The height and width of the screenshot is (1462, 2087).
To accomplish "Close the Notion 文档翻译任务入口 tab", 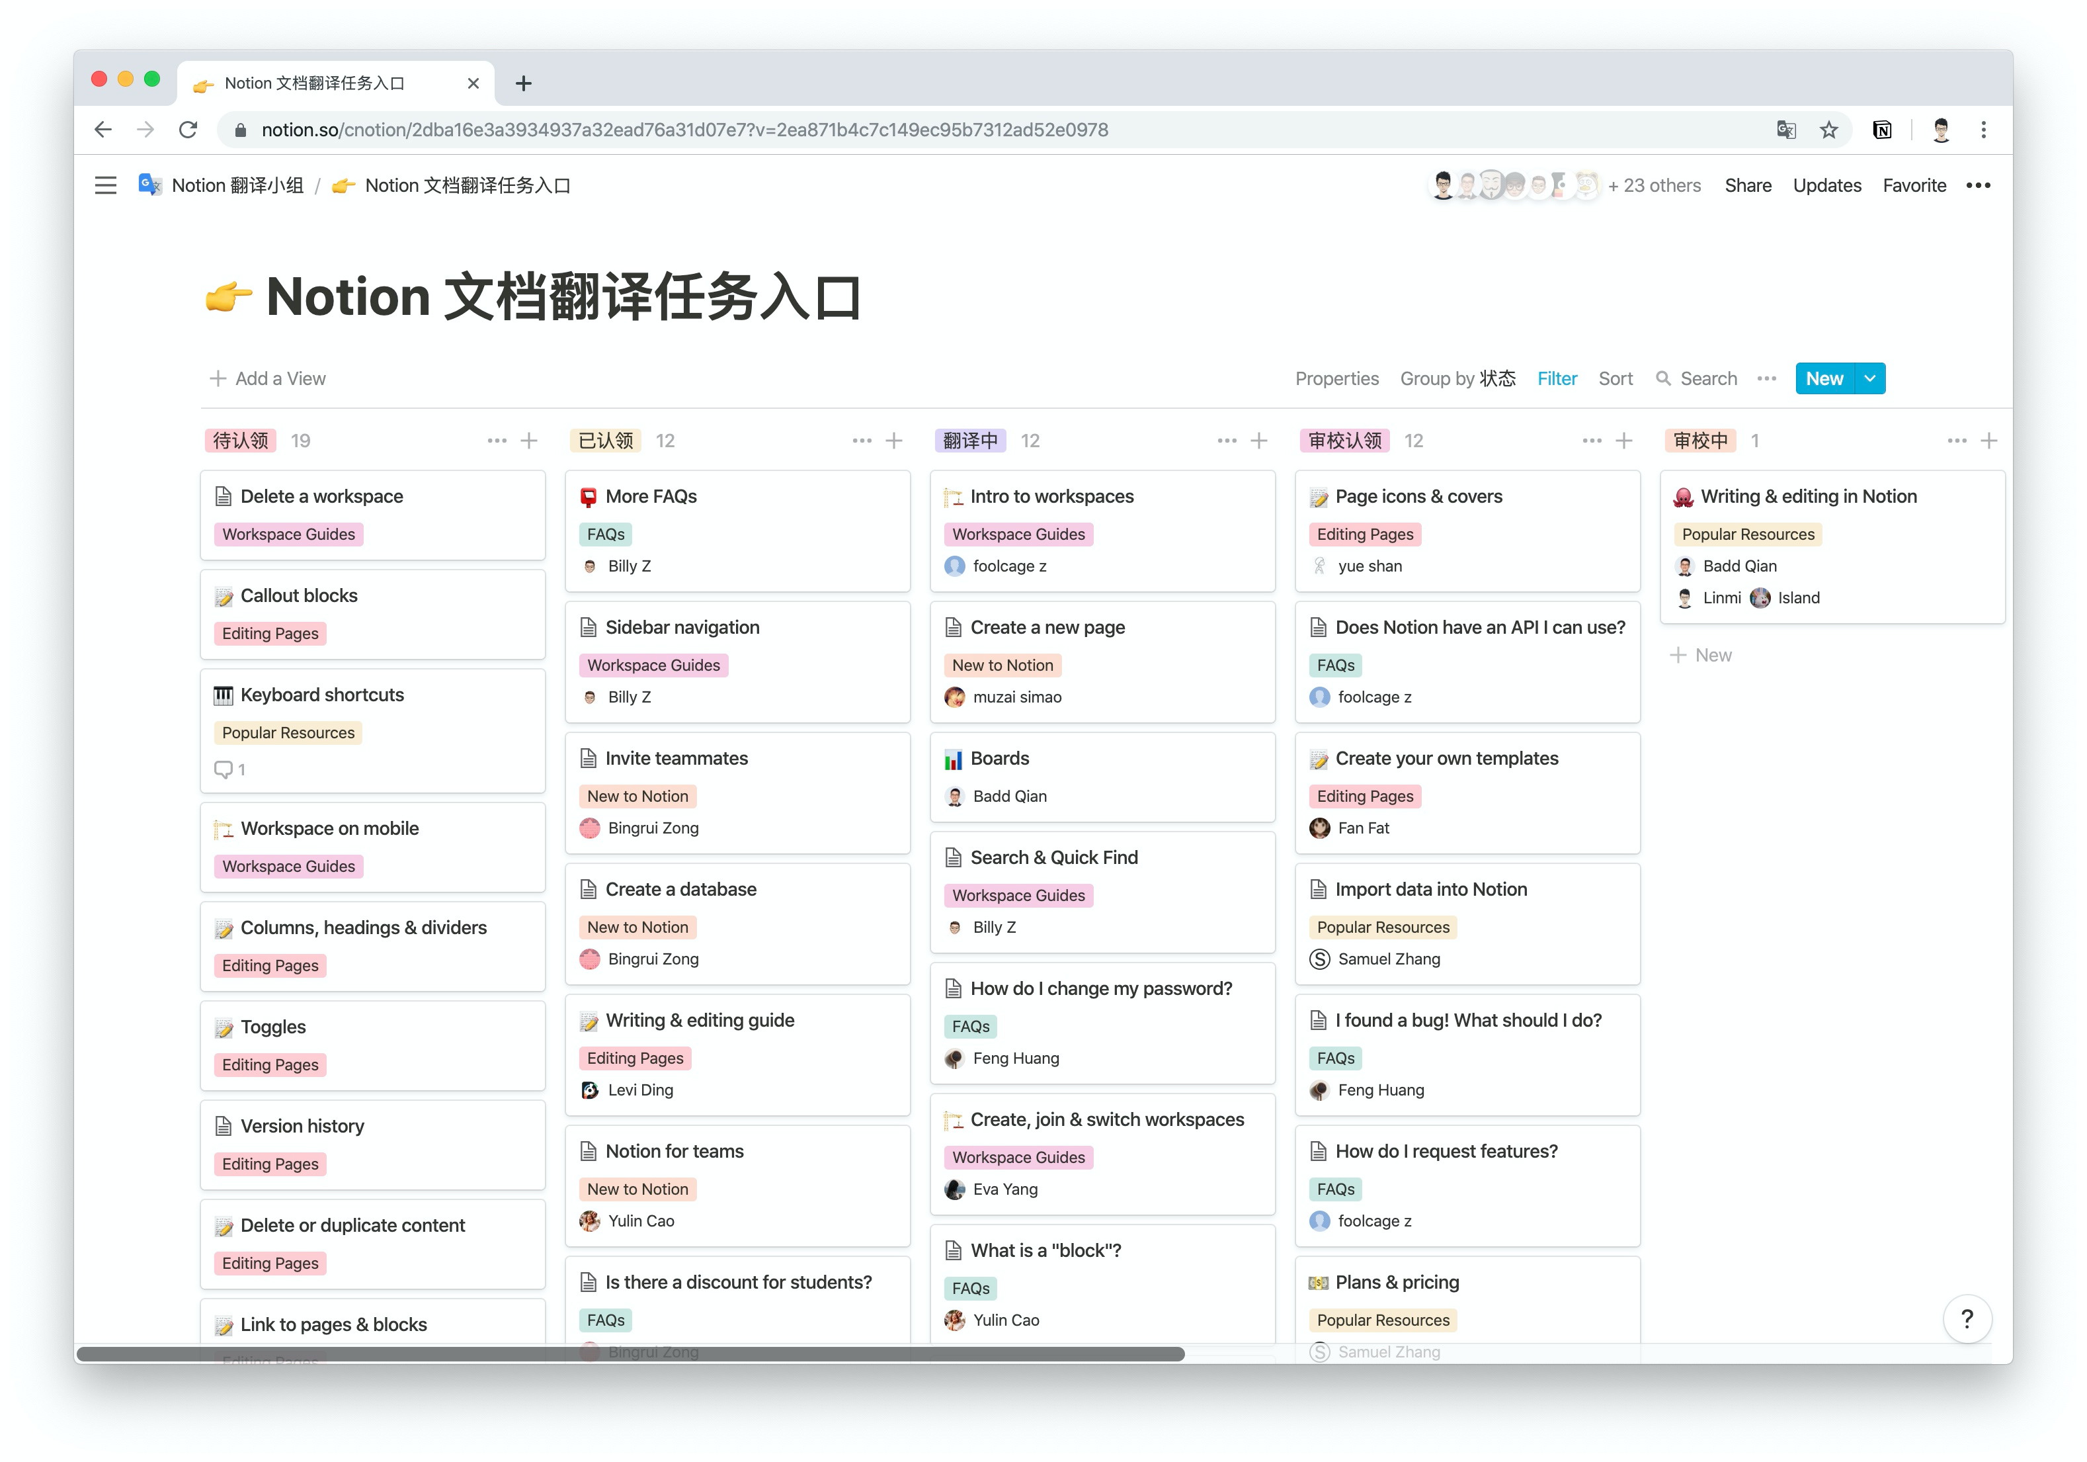I will click(473, 83).
